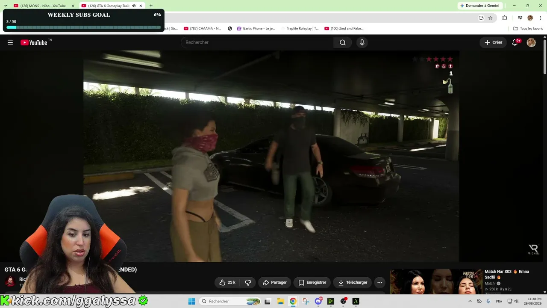Open the Chrome tab search dropdown

pos(6,6)
